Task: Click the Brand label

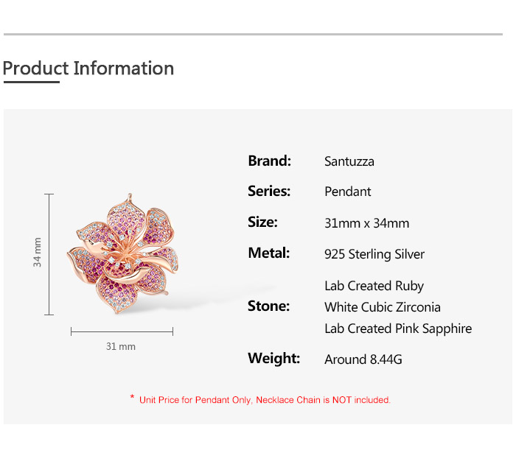Action: click(269, 161)
